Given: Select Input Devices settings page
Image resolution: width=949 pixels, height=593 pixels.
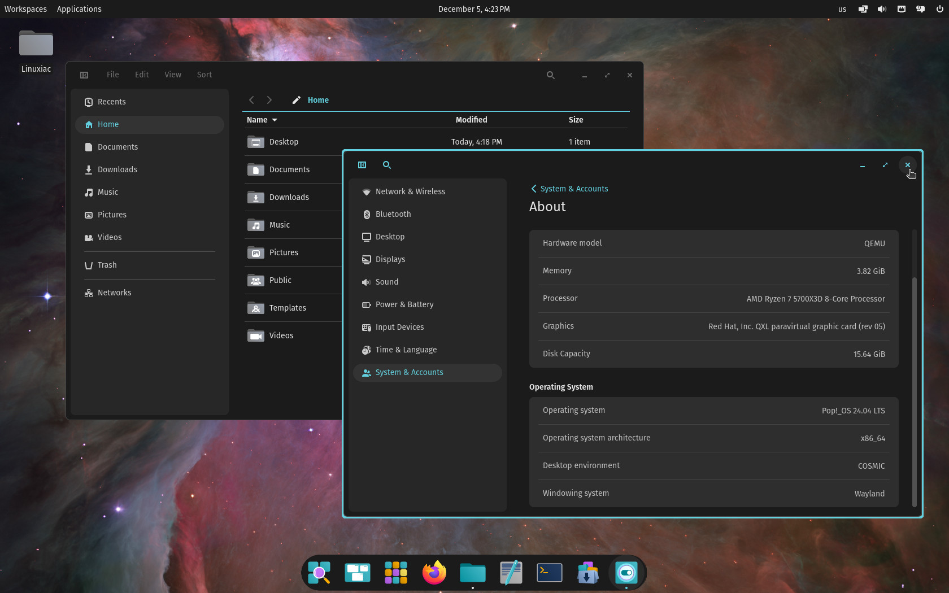Looking at the screenshot, I should point(428,327).
